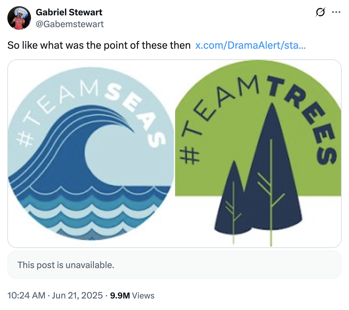The width and height of the screenshot is (349, 310).
Task: Open the #TeamSeas logo image
Action: [91, 154]
